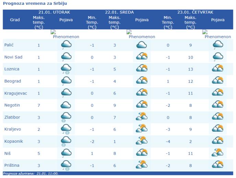Click the 23.01. ČETVRTAK header

[195, 12]
